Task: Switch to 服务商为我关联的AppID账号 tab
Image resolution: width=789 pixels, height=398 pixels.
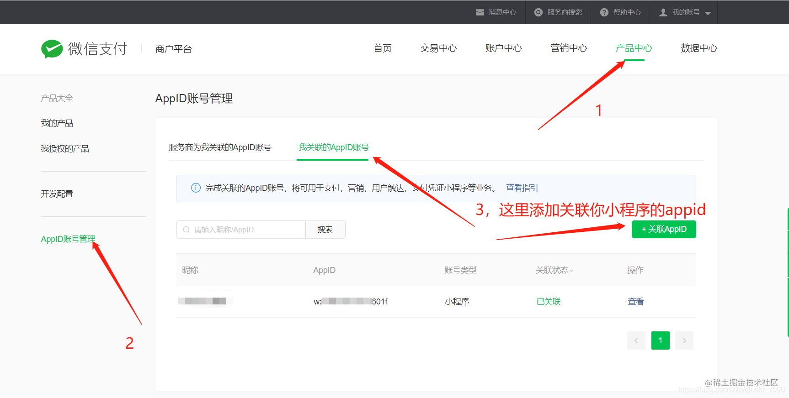Action: [x=220, y=147]
